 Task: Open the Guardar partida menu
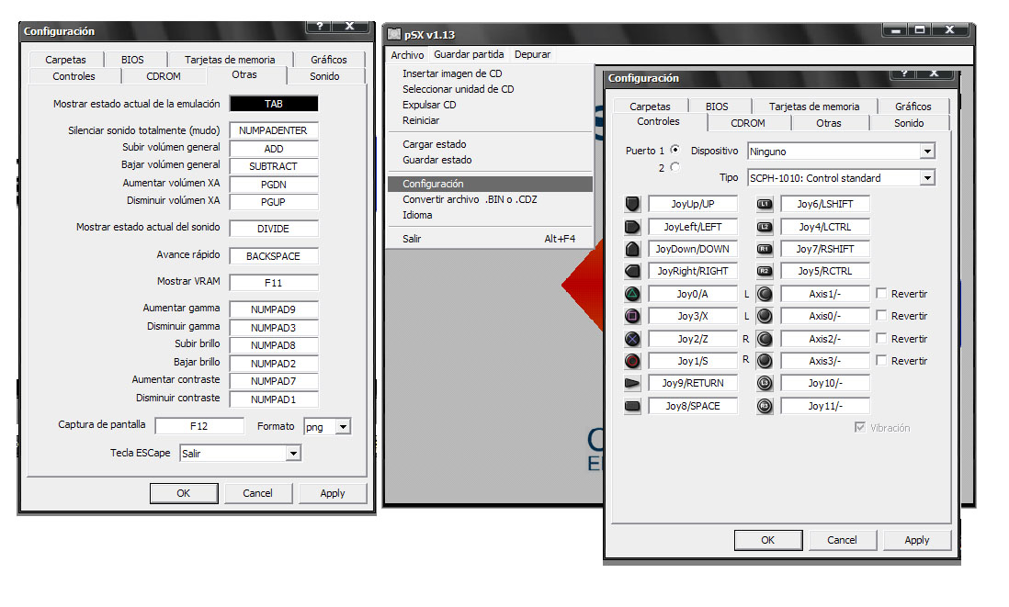(x=469, y=55)
